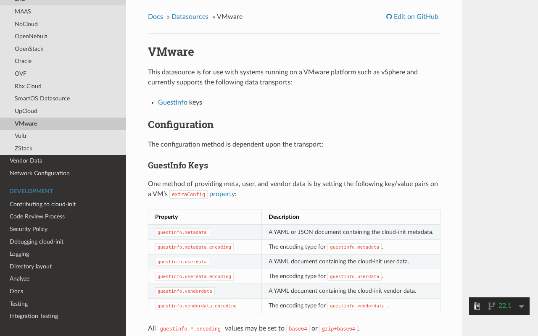Click the Docs breadcrumb link

[156, 16]
